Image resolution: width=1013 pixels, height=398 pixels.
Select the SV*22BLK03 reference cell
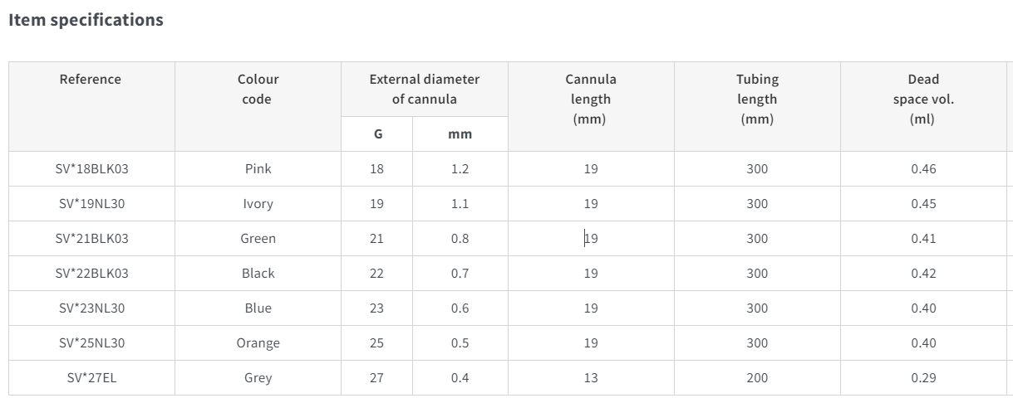[92, 274]
